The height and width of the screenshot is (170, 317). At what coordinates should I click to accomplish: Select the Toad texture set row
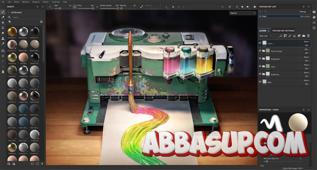coord(285,16)
